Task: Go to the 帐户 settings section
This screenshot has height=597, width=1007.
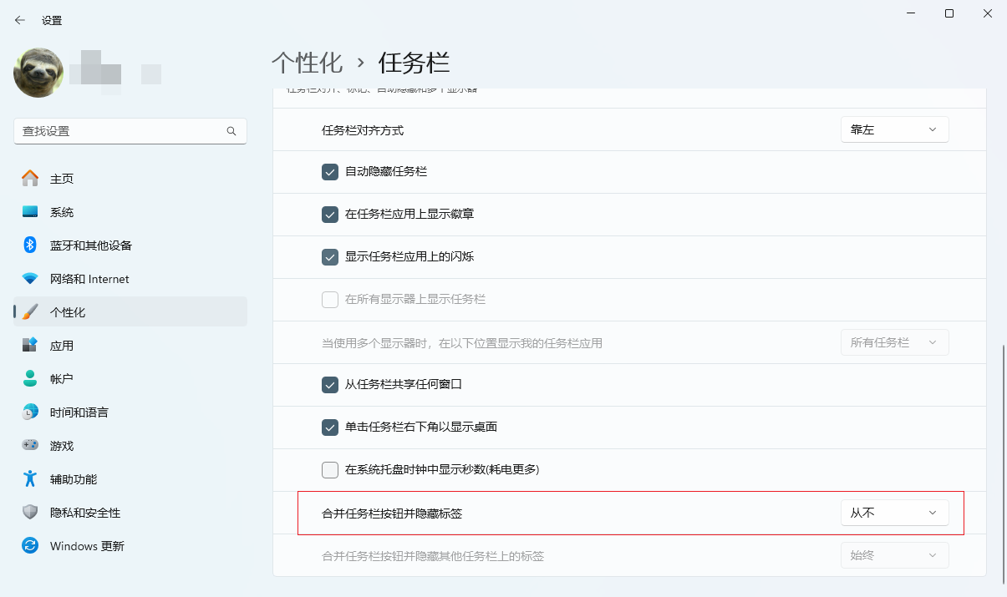Action: [62, 379]
